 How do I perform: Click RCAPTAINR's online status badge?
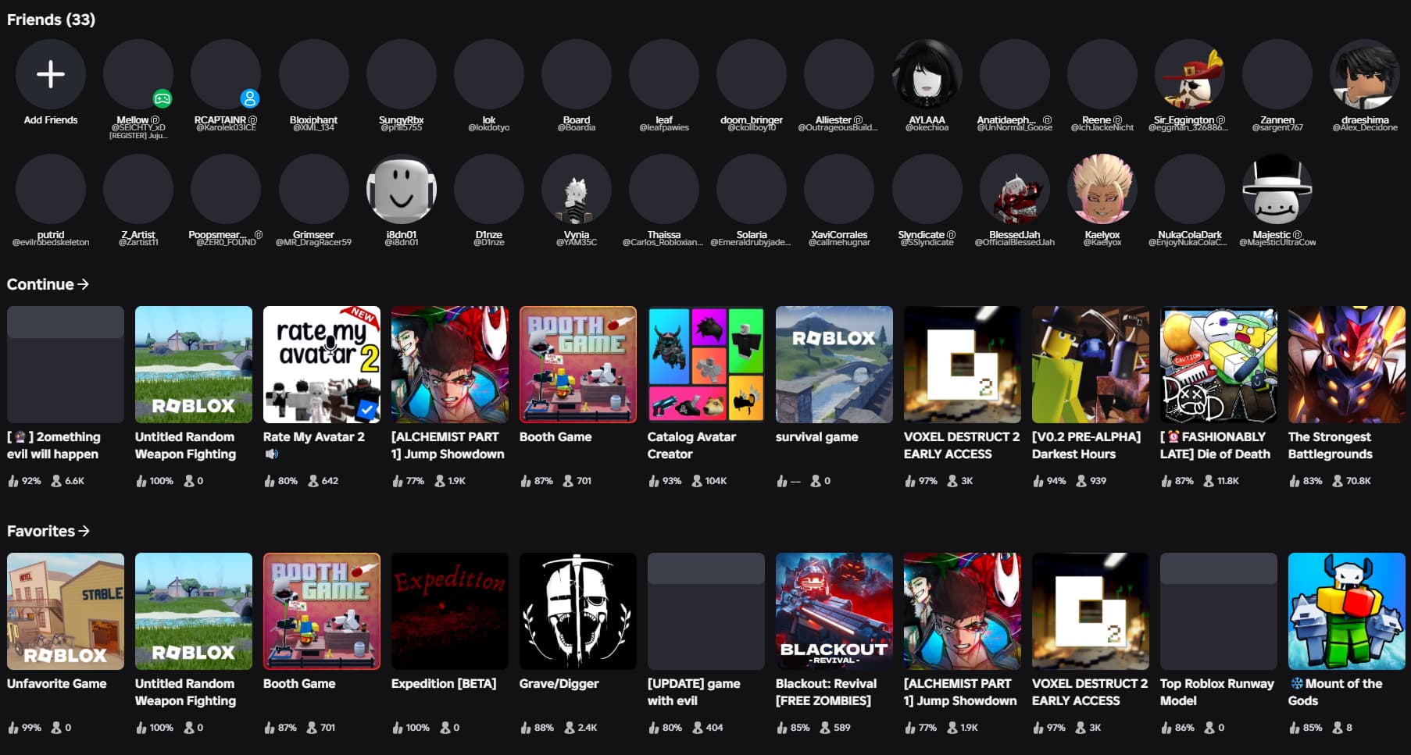point(250,98)
